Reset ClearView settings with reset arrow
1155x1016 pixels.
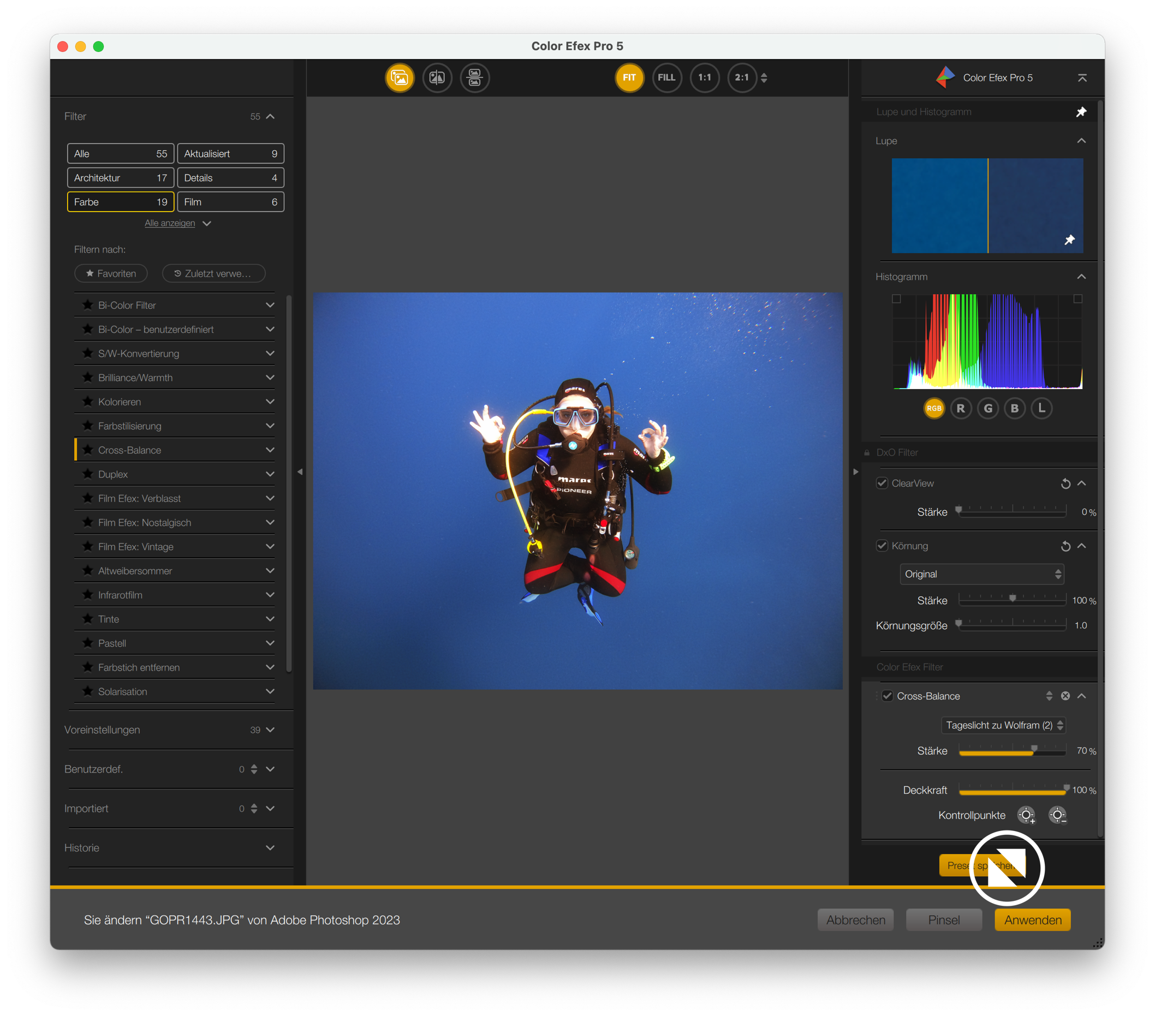(x=1065, y=483)
